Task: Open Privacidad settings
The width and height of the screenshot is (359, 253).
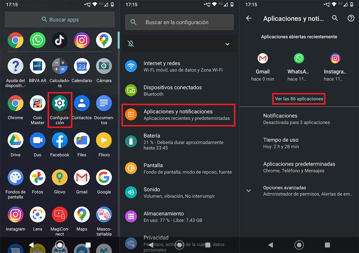Action: point(180,243)
